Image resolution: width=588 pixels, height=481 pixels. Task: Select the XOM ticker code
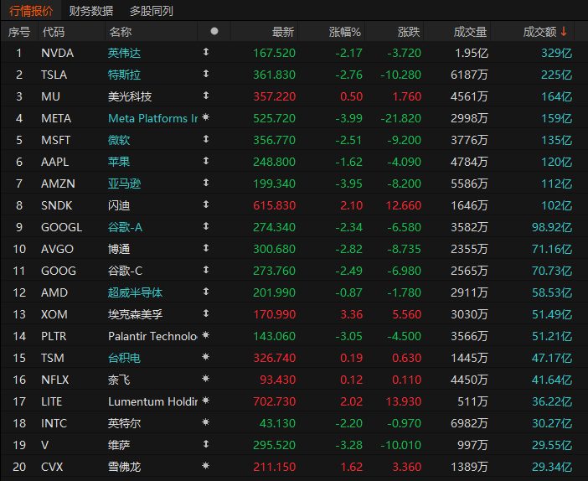(x=54, y=314)
